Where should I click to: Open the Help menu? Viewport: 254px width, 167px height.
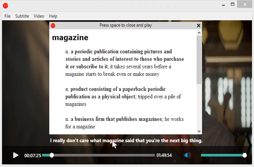53,16
